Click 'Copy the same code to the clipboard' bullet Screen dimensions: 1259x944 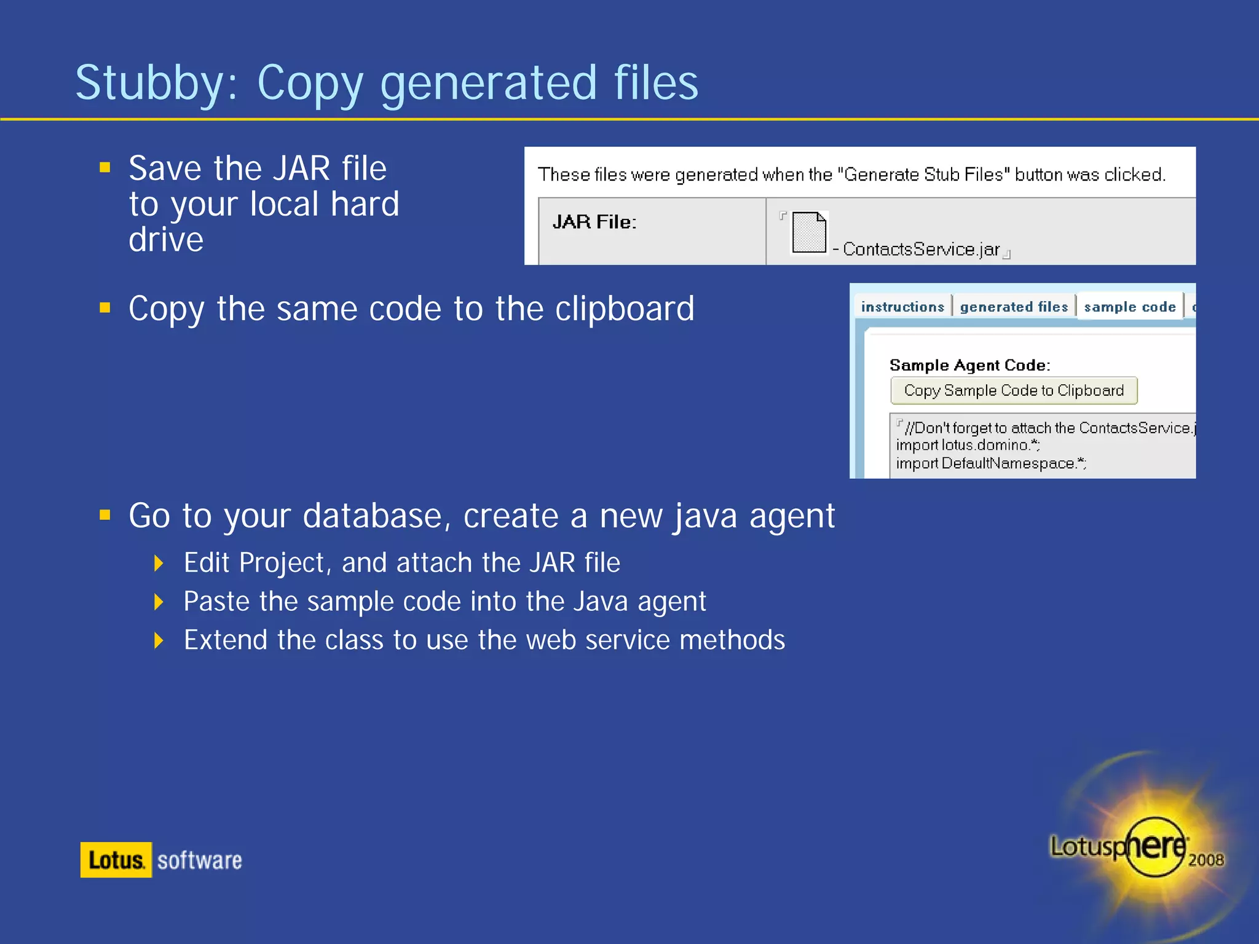411,309
